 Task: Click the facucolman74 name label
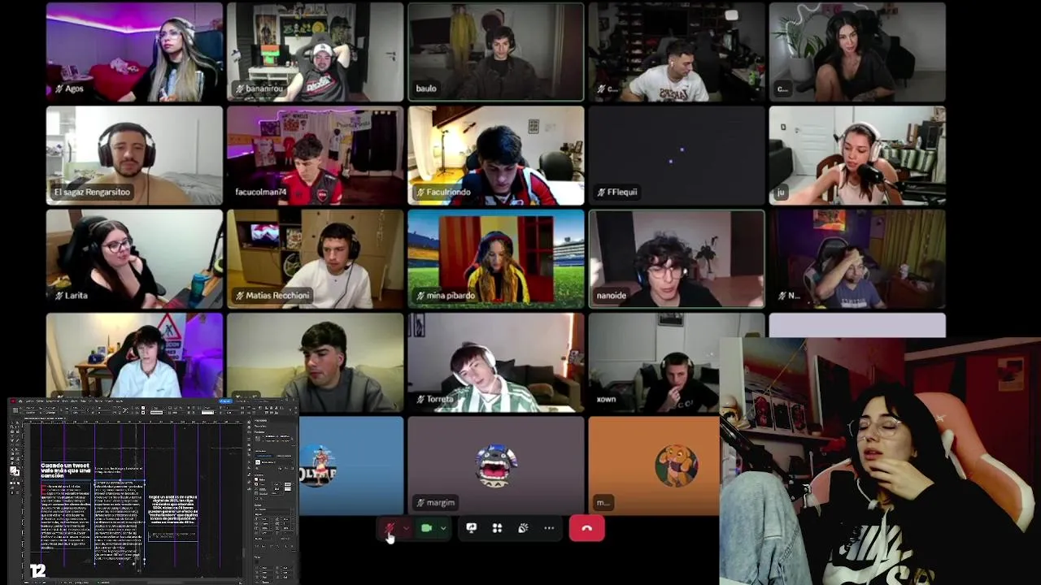point(260,192)
